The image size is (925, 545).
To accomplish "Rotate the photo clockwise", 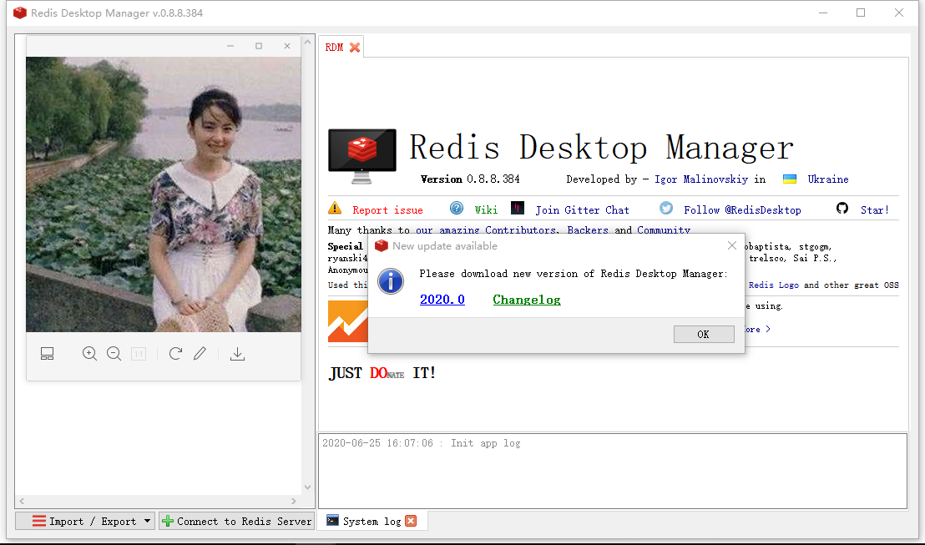I will tap(175, 354).
